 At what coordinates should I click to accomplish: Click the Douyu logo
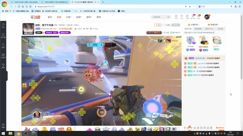(x=35, y=17)
